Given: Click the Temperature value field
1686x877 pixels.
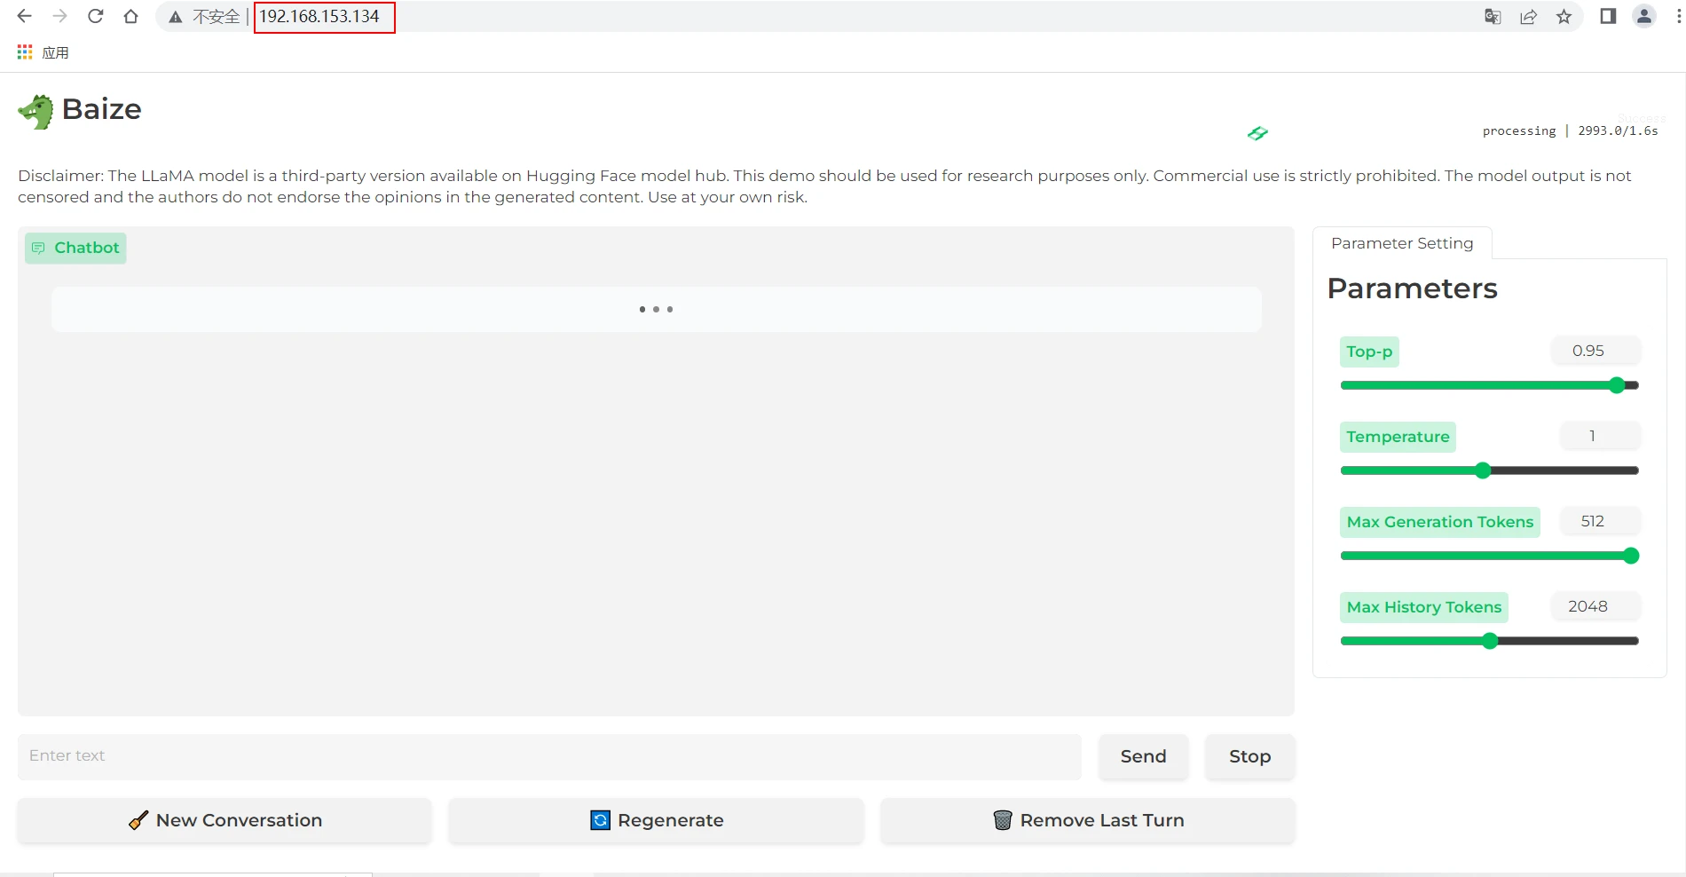Looking at the screenshot, I should point(1599,436).
